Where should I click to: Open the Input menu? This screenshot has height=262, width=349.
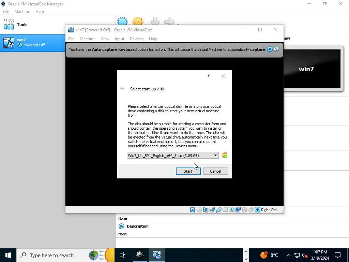click(x=120, y=39)
